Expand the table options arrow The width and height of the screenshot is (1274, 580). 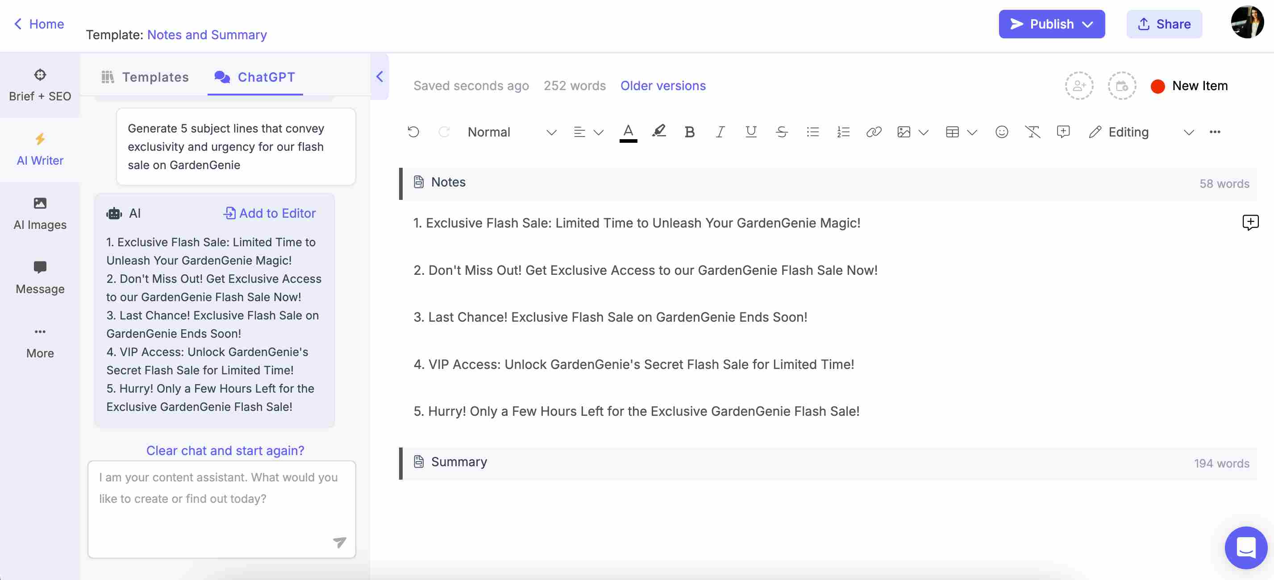tap(972, 133)
